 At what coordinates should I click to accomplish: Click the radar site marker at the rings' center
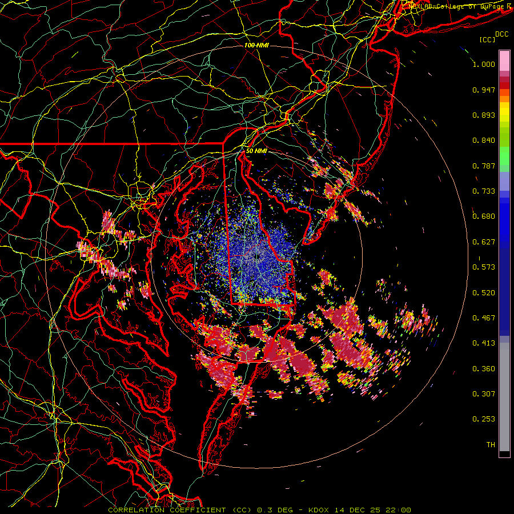tap(256, 256)
